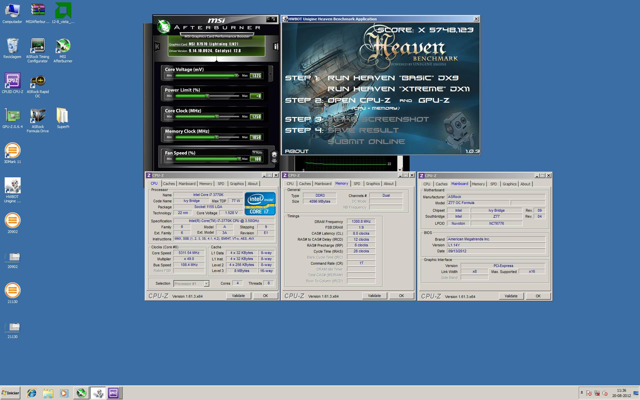Launch CPUID CPU-Z desktop shortcut

[12, 83]
